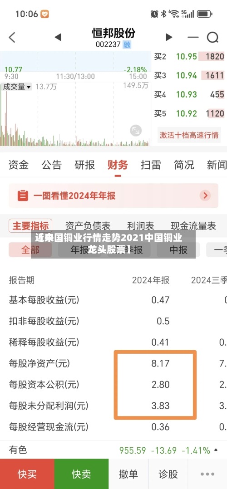The image size is (227, 489).
Task: Tap the 扣非每股收益(元) row label
Action: [x=44, y=321]
